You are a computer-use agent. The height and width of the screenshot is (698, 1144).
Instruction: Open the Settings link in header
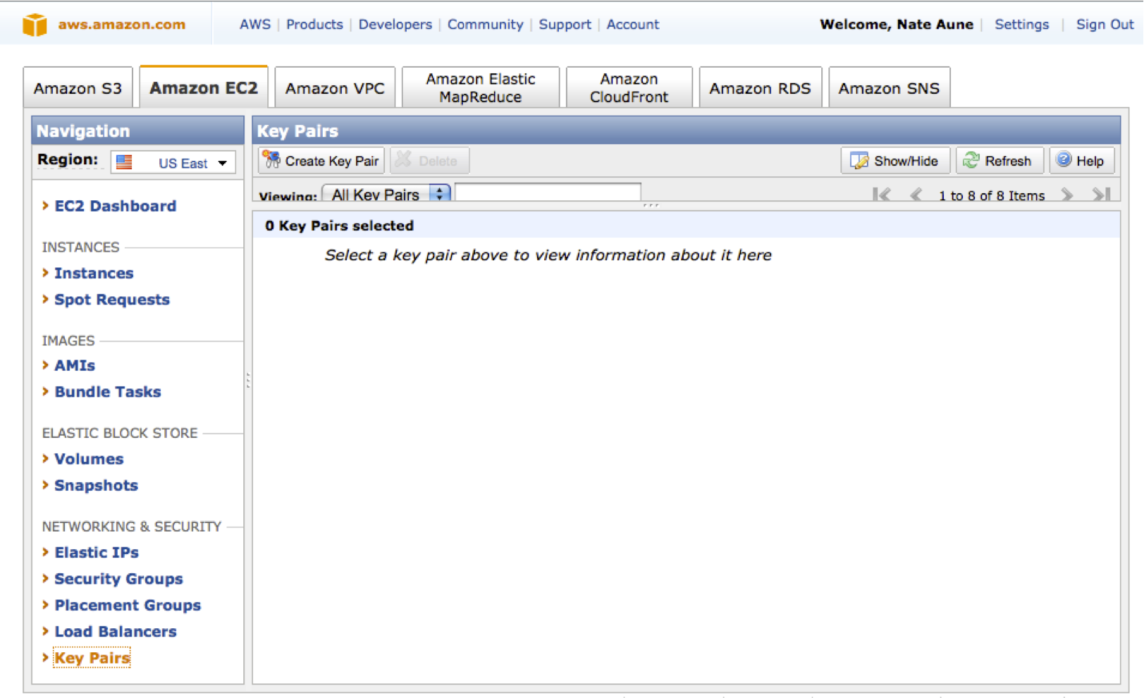click(x=1021, y=25)
